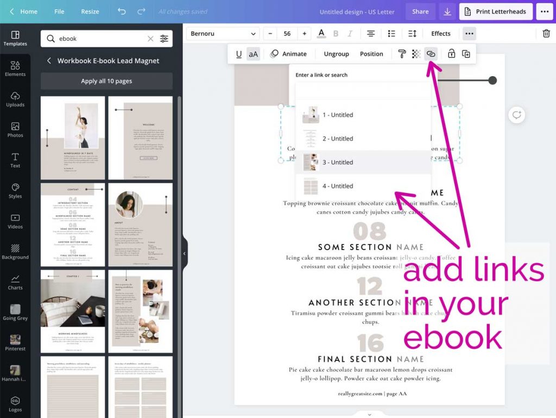The width and height of the screenshot is (556, 418).
Task: Delete the selection with trash icon
Action: [x=547, y=34]
